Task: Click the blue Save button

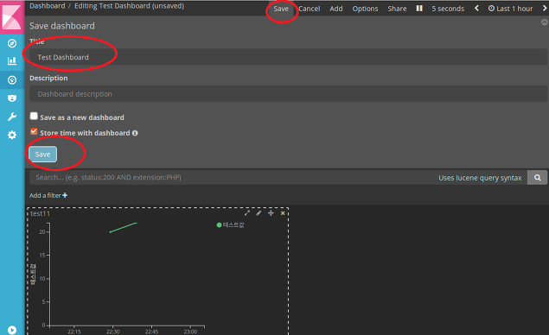Action: (42, 155)
